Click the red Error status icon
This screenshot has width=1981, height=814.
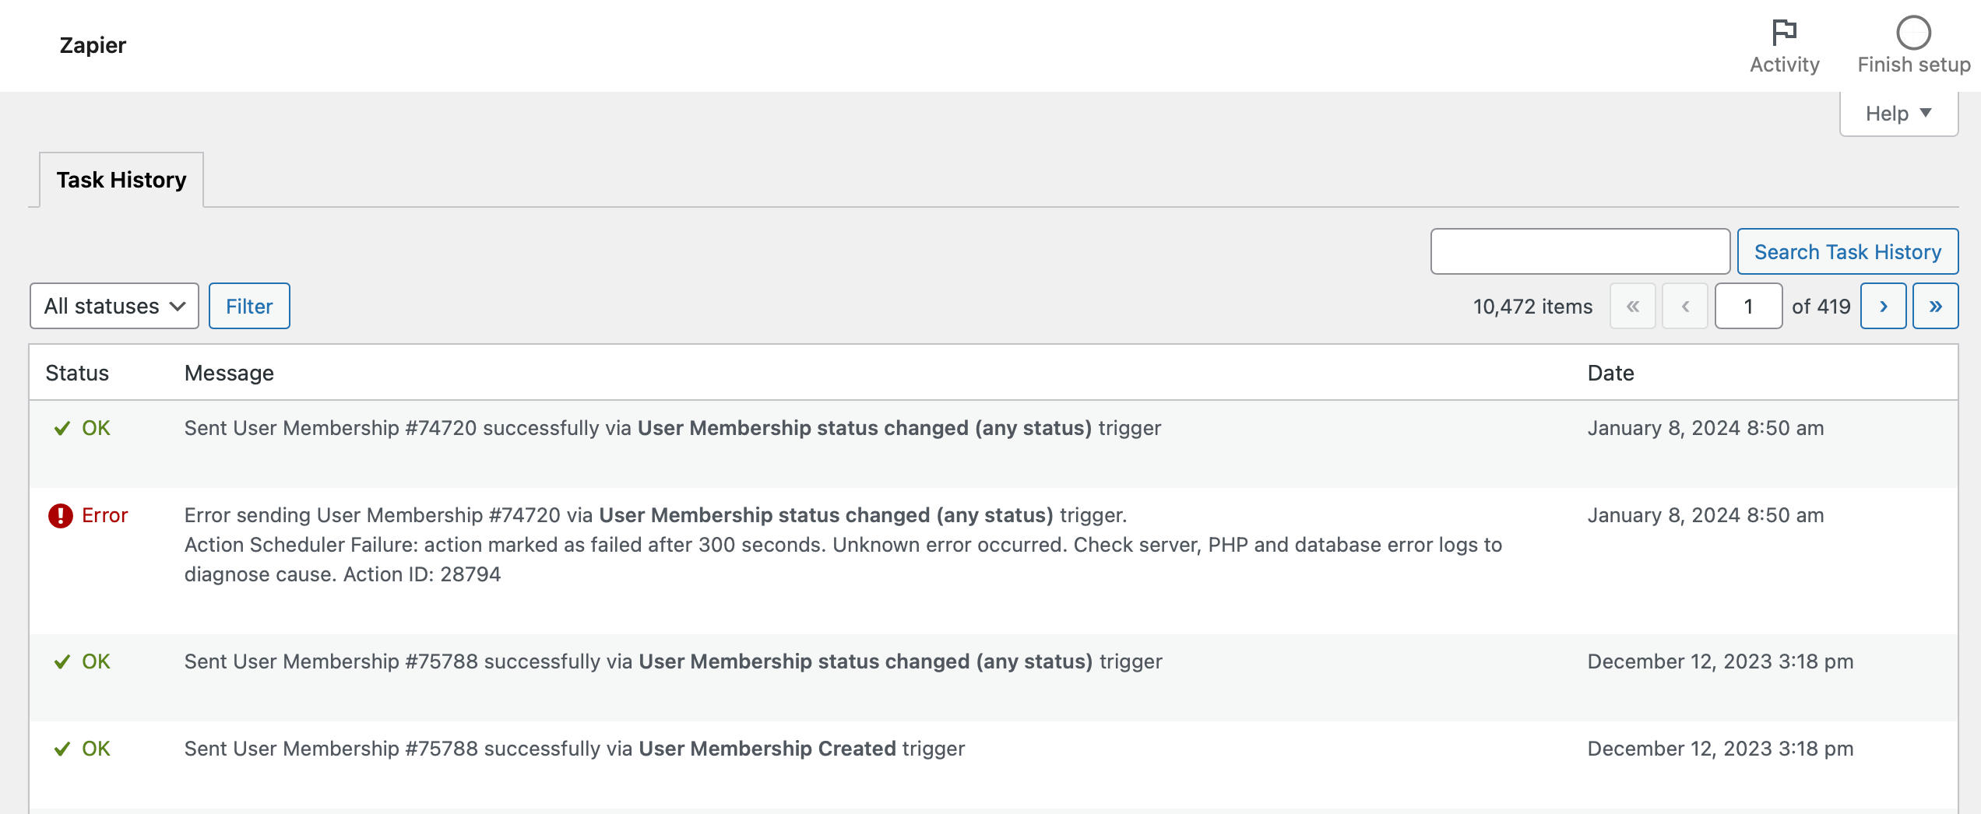point(60,515)
